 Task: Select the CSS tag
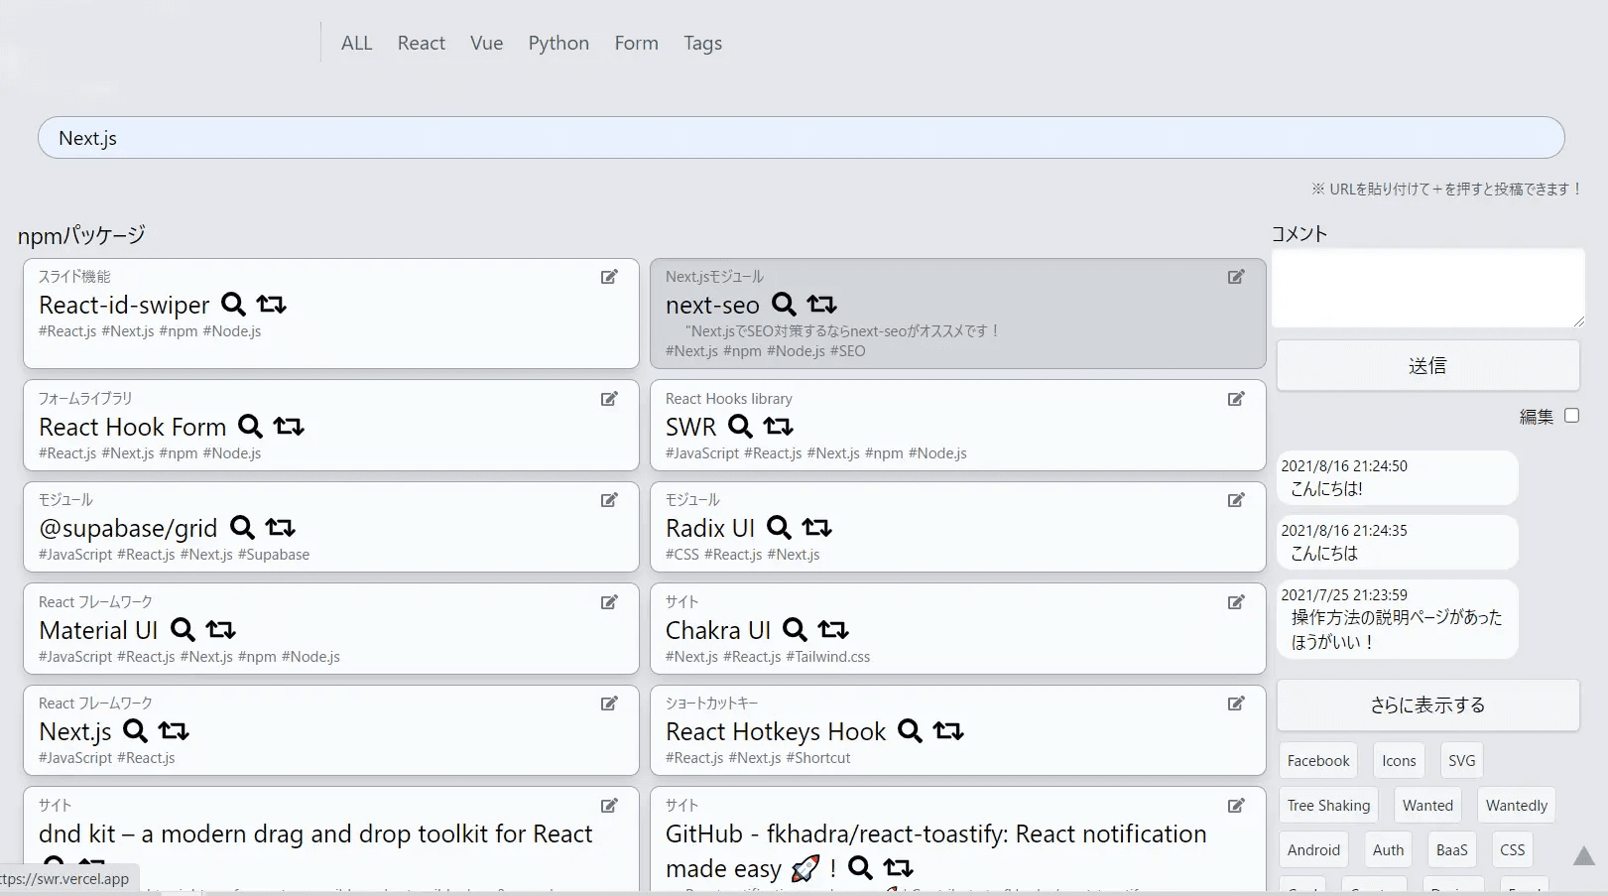tap(1513, 850)
